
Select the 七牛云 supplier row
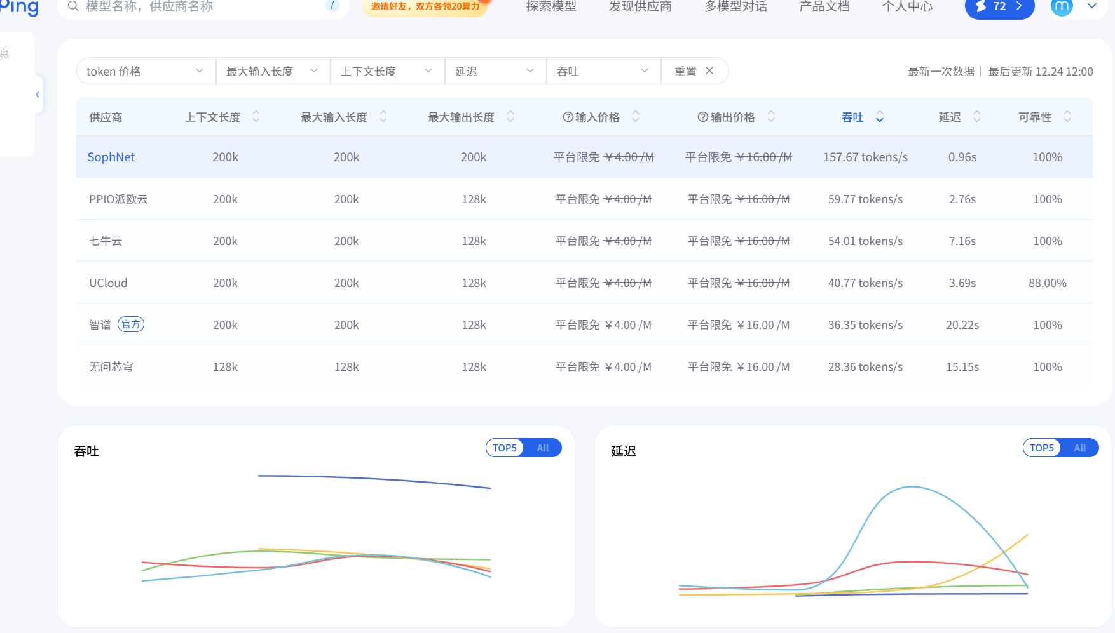[x=585, y=241]
